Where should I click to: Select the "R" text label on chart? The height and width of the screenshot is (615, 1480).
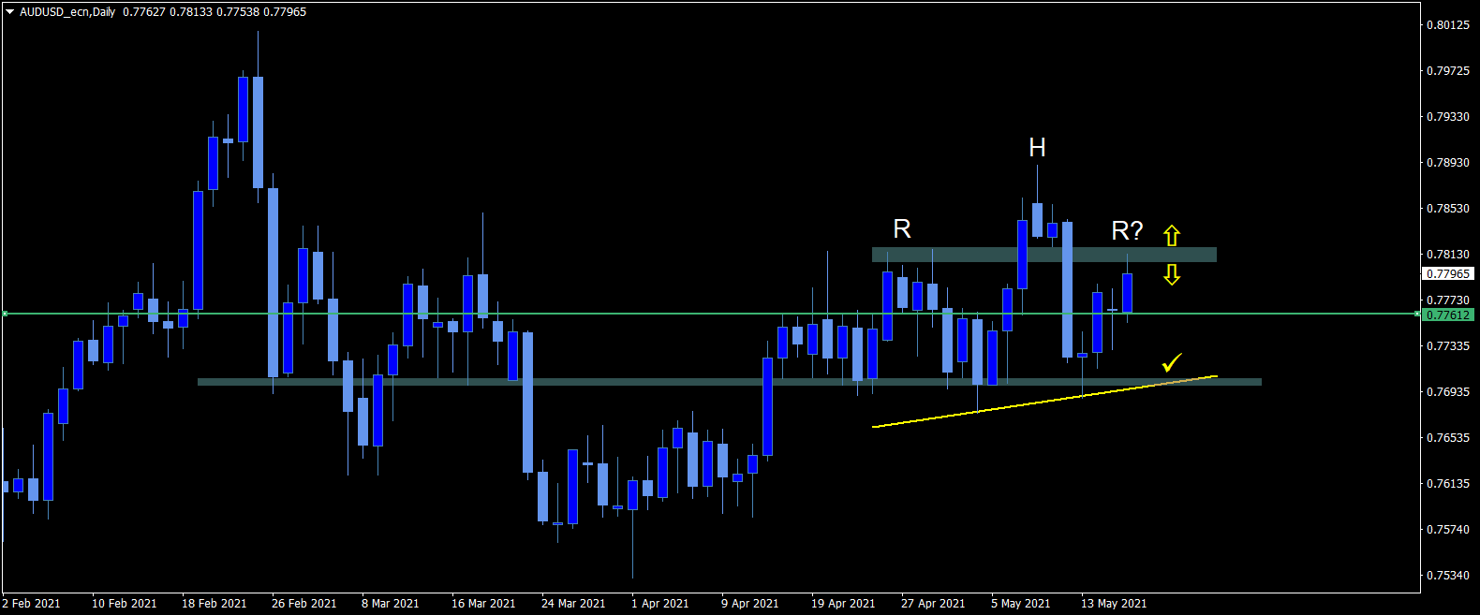pyautogui.click(x=902, y=229)
